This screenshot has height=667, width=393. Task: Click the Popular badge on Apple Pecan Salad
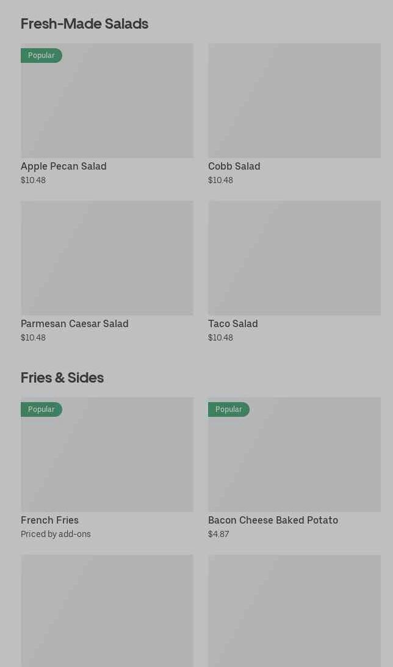tap(41, 56)
